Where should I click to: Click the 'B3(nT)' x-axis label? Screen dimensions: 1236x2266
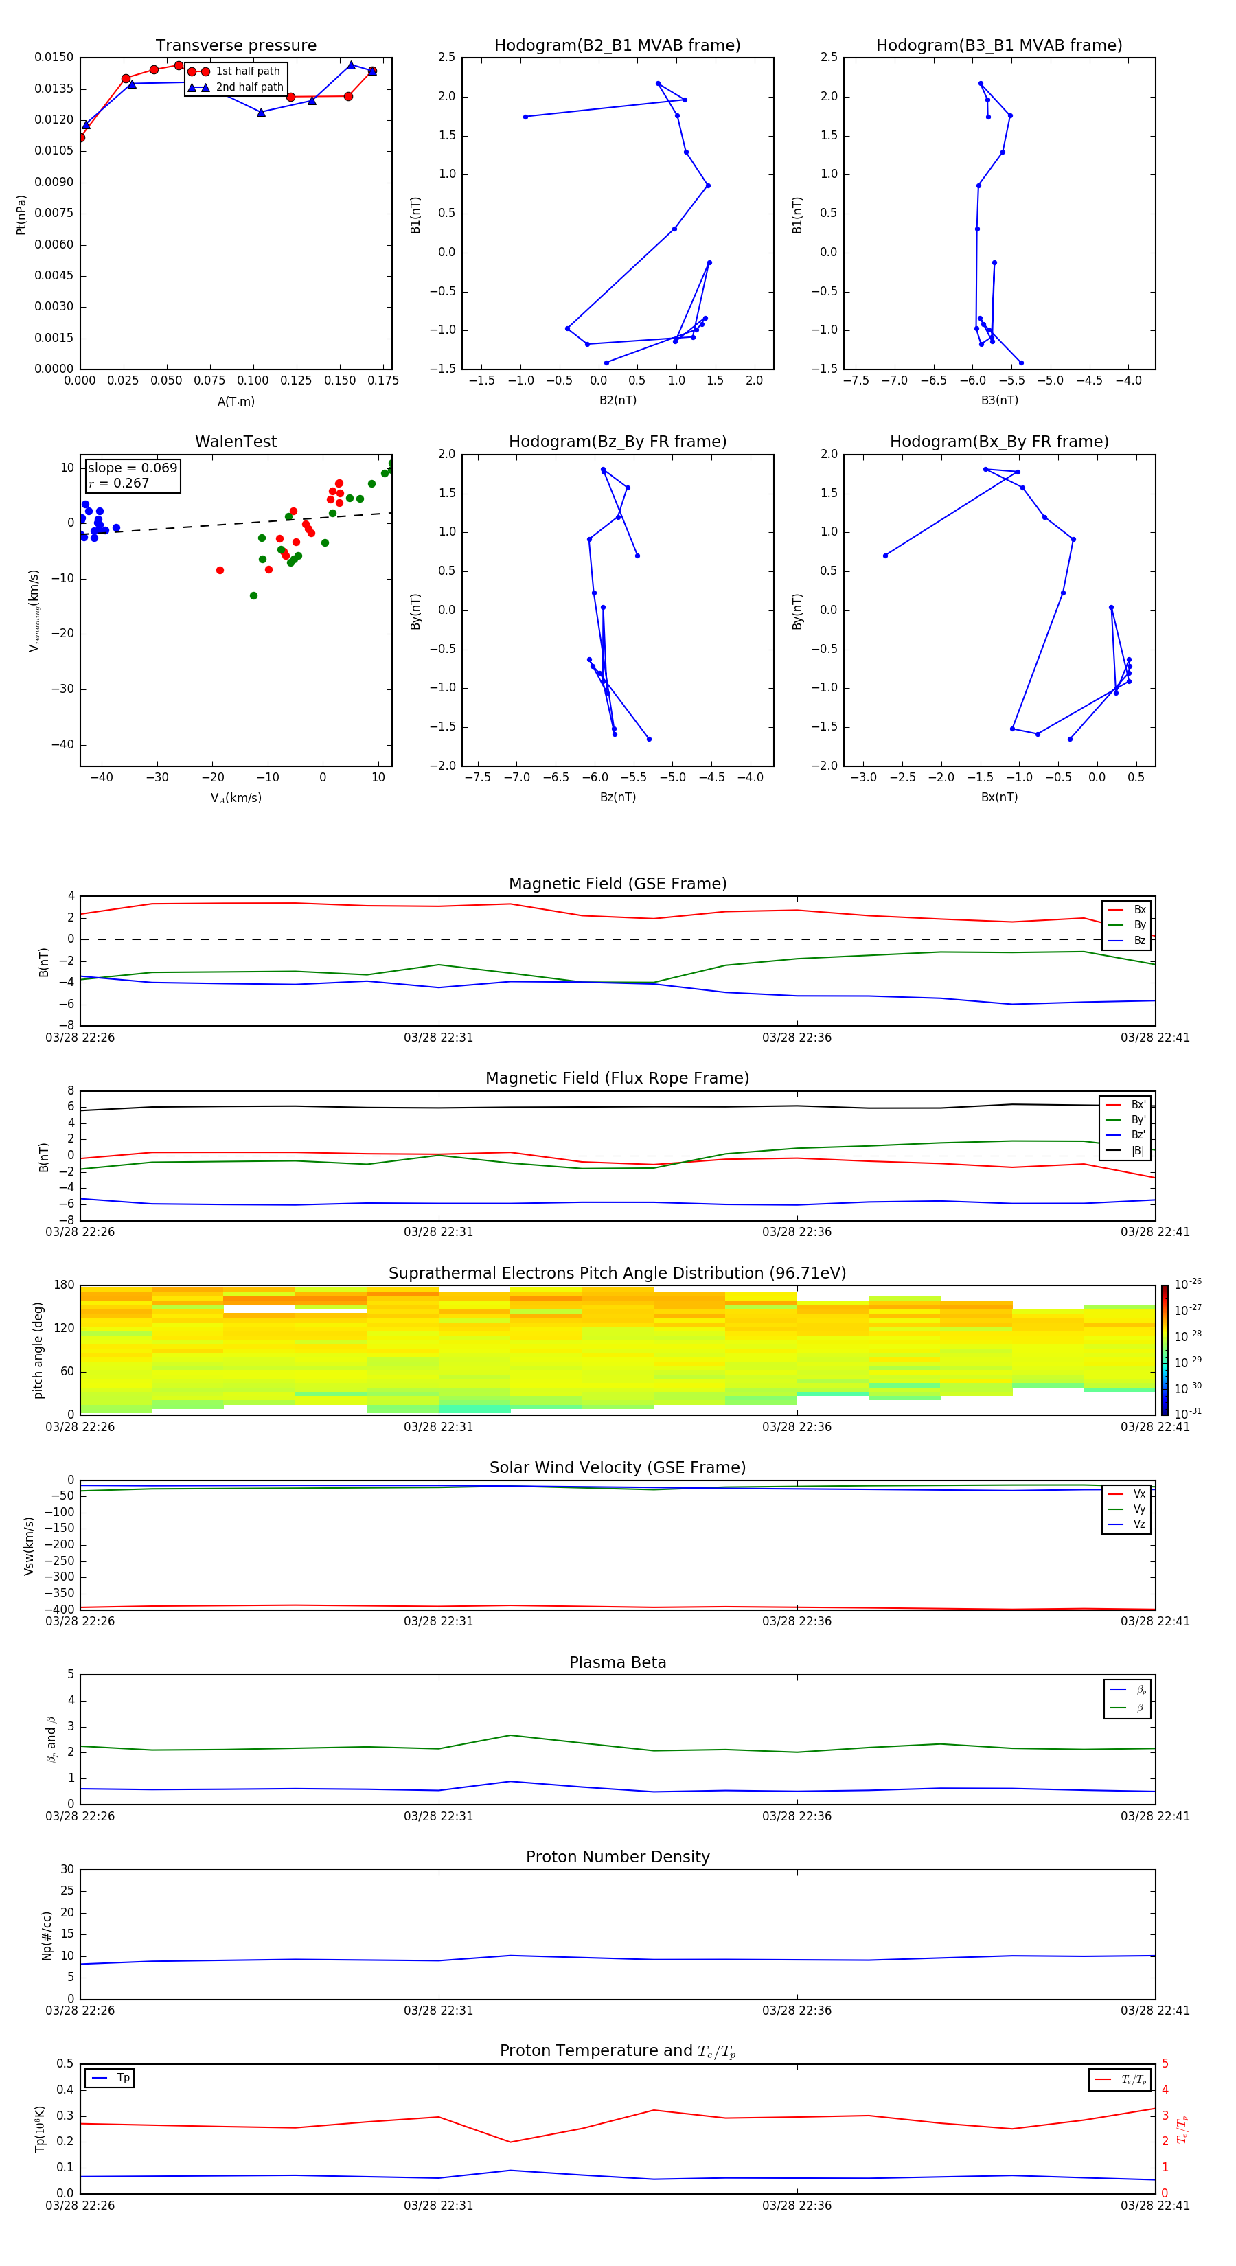[x=999, y=400]
